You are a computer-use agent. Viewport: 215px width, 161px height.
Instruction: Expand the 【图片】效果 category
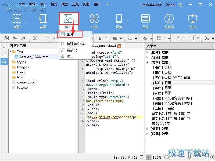point(147,52)
